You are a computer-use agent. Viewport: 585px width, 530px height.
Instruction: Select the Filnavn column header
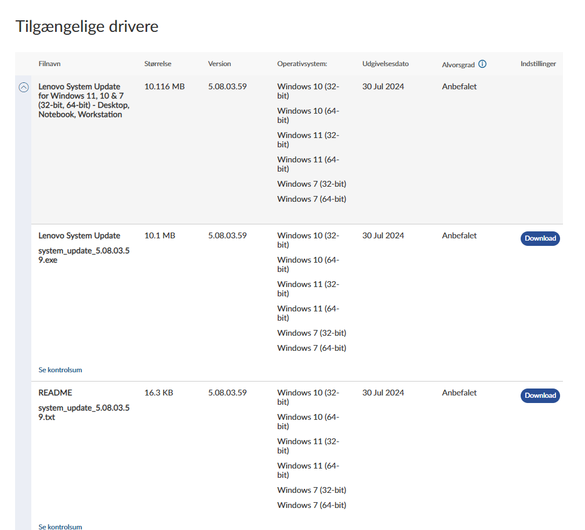[49, 64]
